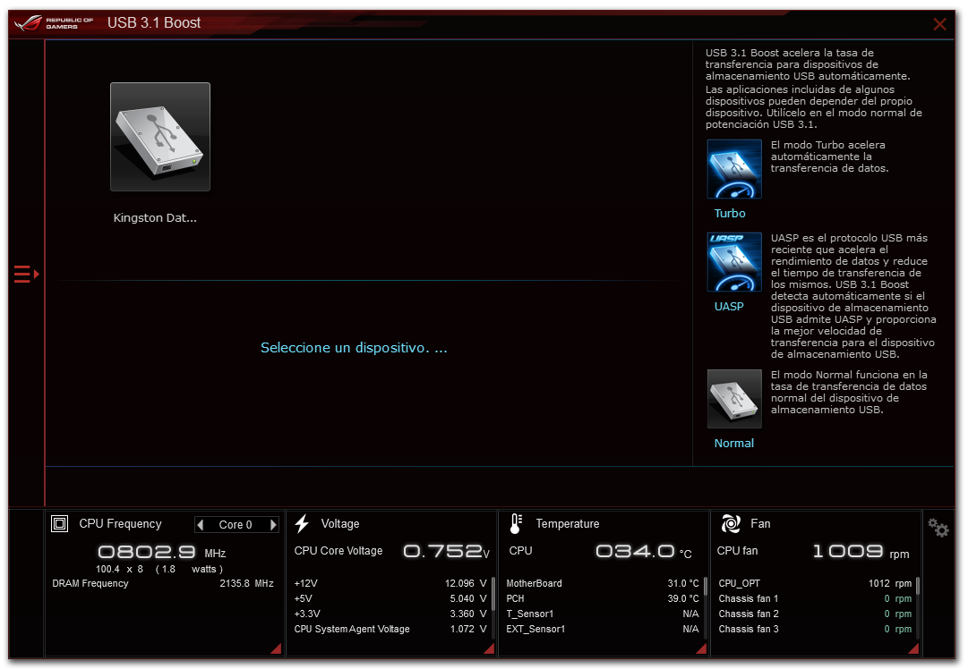Click the Temperature list scrollbar
The width and height of the screenshot is (968, 669).
706,587
